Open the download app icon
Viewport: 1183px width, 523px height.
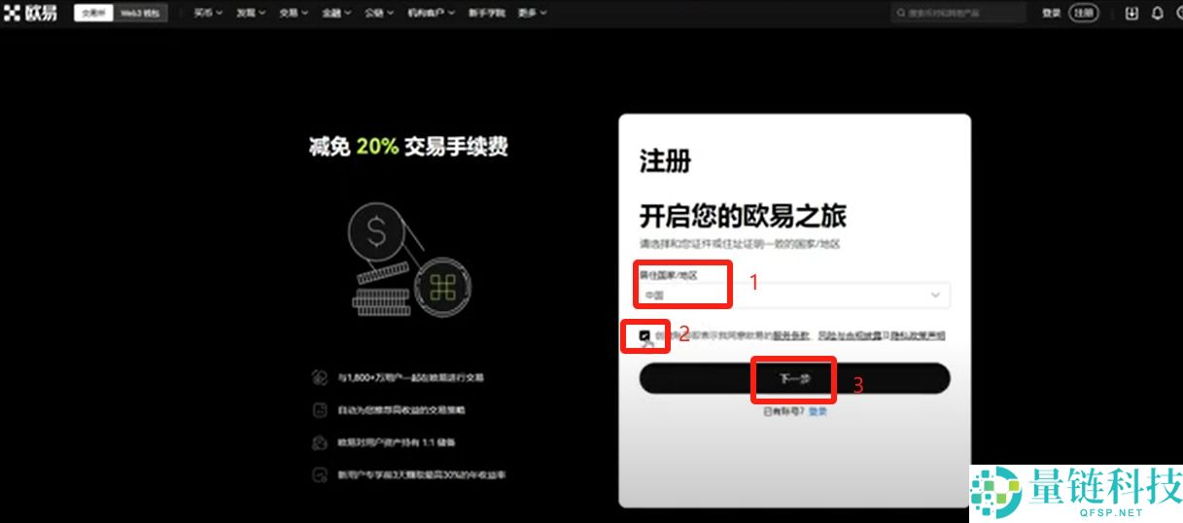coord(1131,14)
